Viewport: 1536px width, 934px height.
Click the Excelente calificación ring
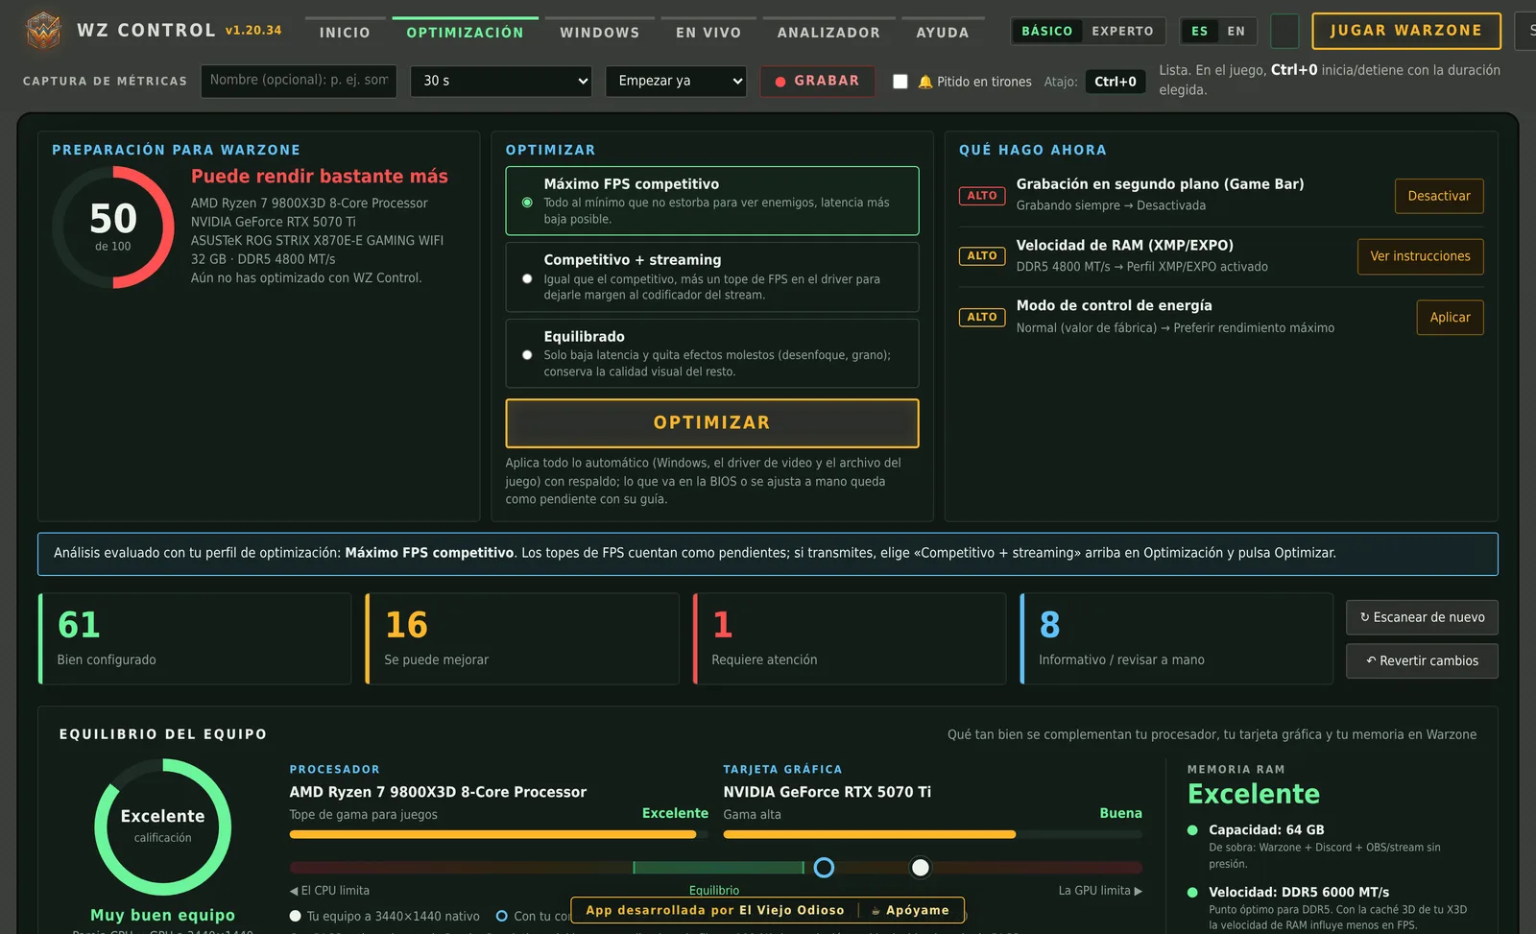point(163,827)
